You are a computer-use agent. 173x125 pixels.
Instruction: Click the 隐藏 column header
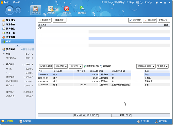(x=166, y=25)
